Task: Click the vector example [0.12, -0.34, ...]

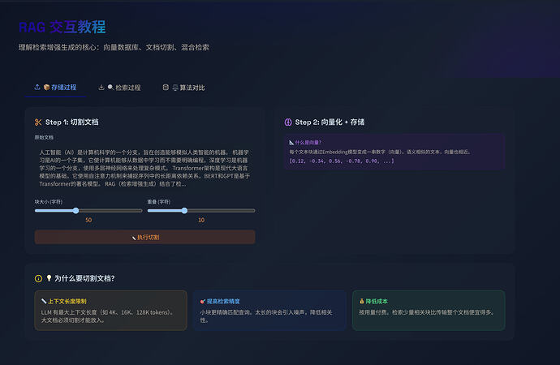Action: pyautogui.click(x=342, y=161)
